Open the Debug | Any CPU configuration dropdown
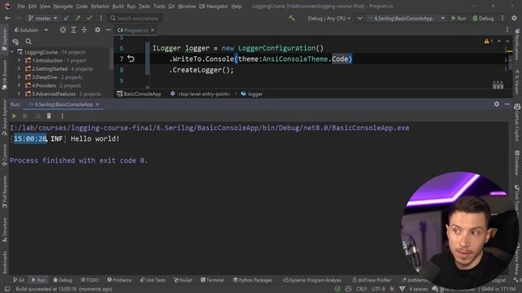The width and height of the screenshot is (522, 293). tap(329, 18)
